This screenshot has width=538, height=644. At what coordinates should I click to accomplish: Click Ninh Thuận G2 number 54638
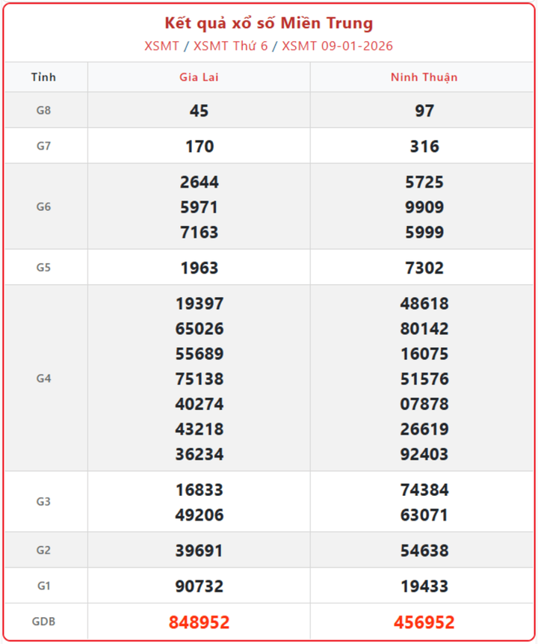click(x=424, y=551)
